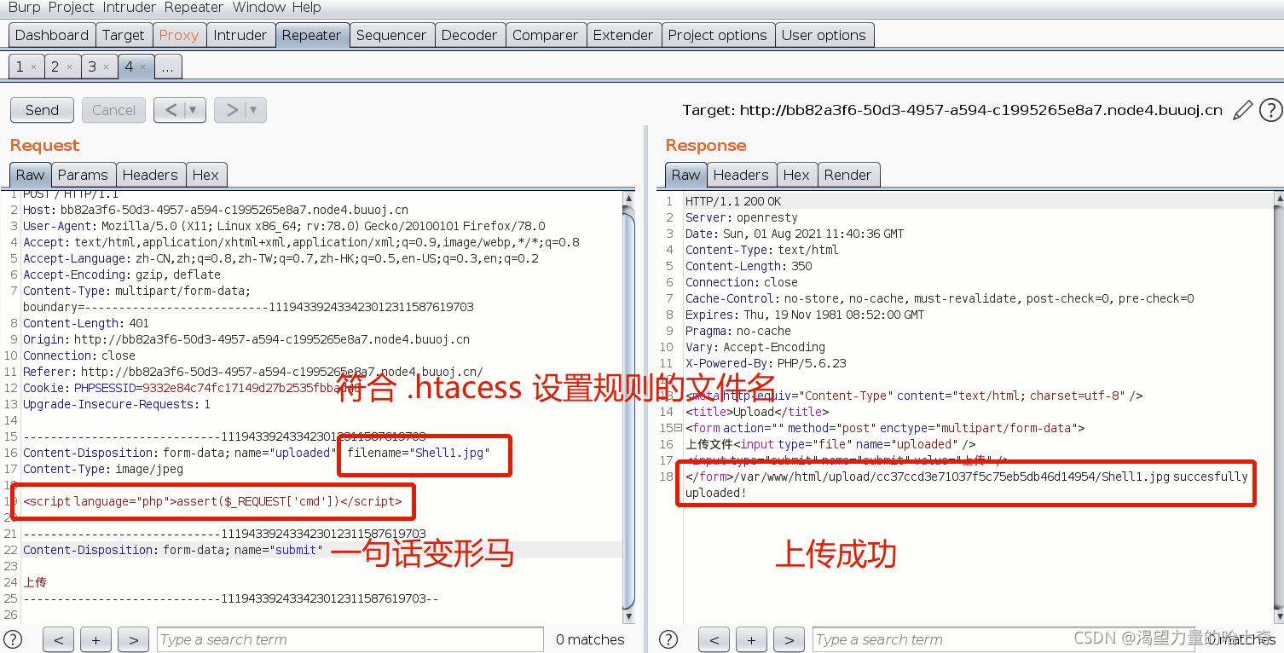The image size is (1284, 653).
Task: Open the User options tab
Action: click(824, 35)
